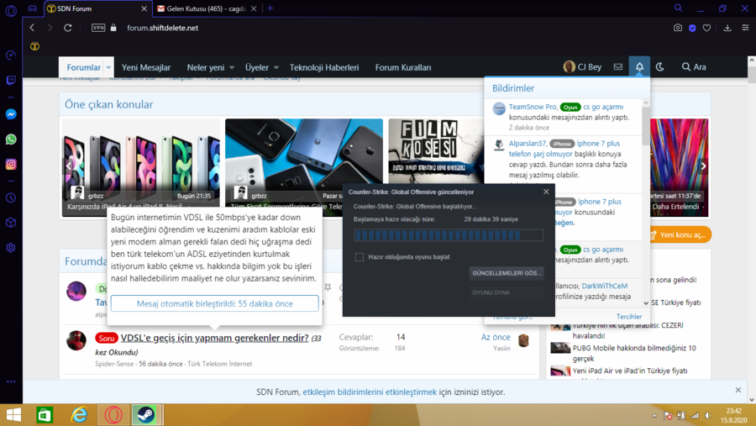
Task: Expand the Forumlar dropdown arrow
Action: [108, 67]
